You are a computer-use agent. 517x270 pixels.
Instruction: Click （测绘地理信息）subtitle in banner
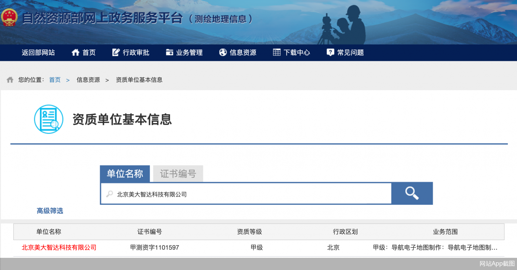click(x=221, y=19)
